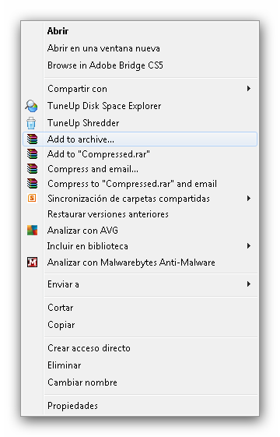Screen dimensions: 280x437
Task: Click the WinRAR icon beside Add to archive
Action: click(x=32, y=139)
